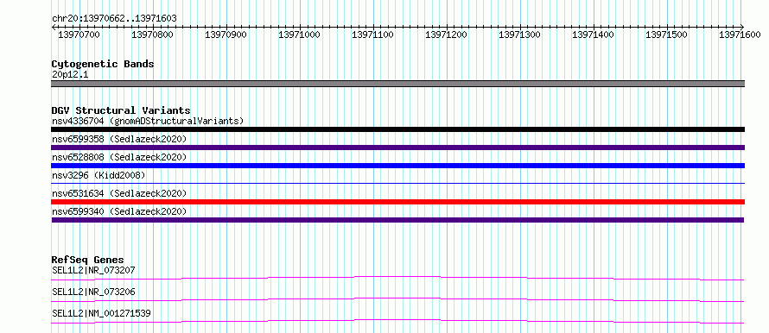
Task: Click ruler position label 13971100
Action: click(372, 35)
